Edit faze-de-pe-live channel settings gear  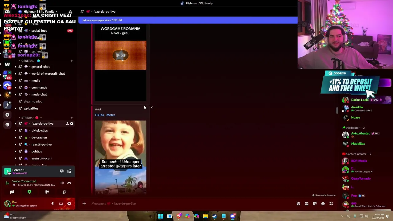point(72,124)
